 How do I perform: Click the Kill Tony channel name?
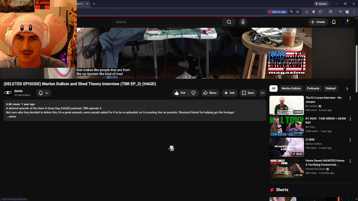click(x=310, y=127)
